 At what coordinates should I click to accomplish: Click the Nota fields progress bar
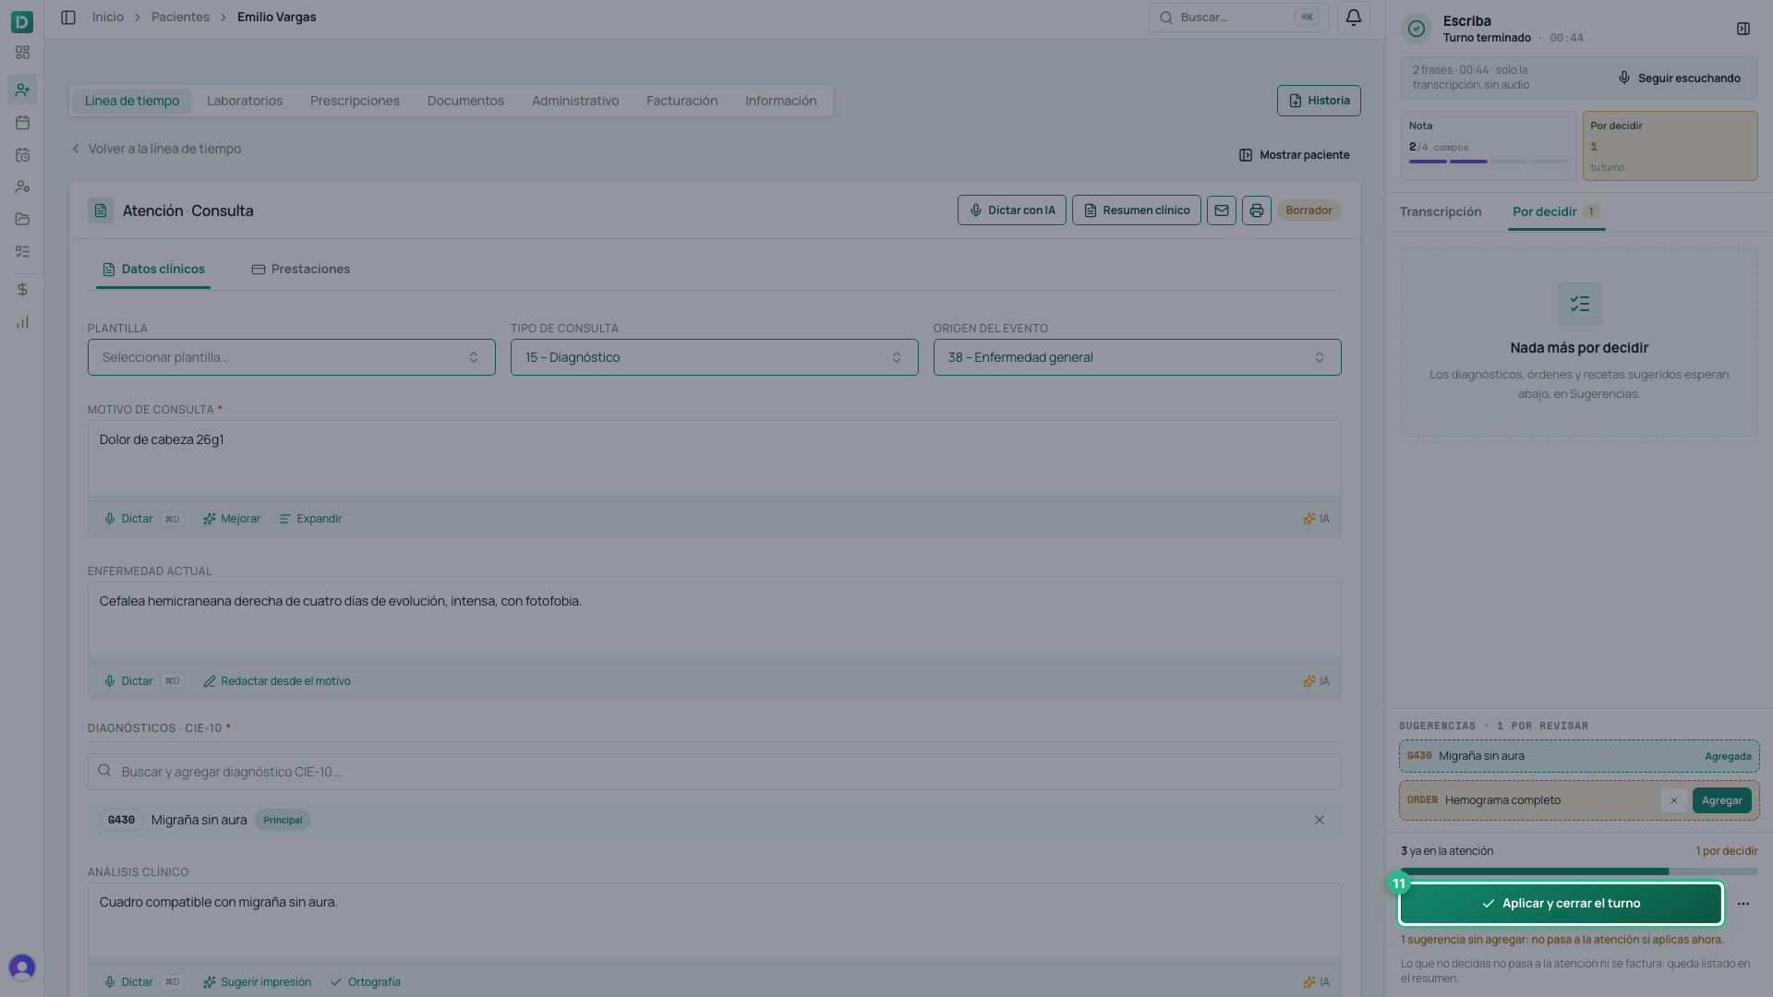click(1489, 162)
